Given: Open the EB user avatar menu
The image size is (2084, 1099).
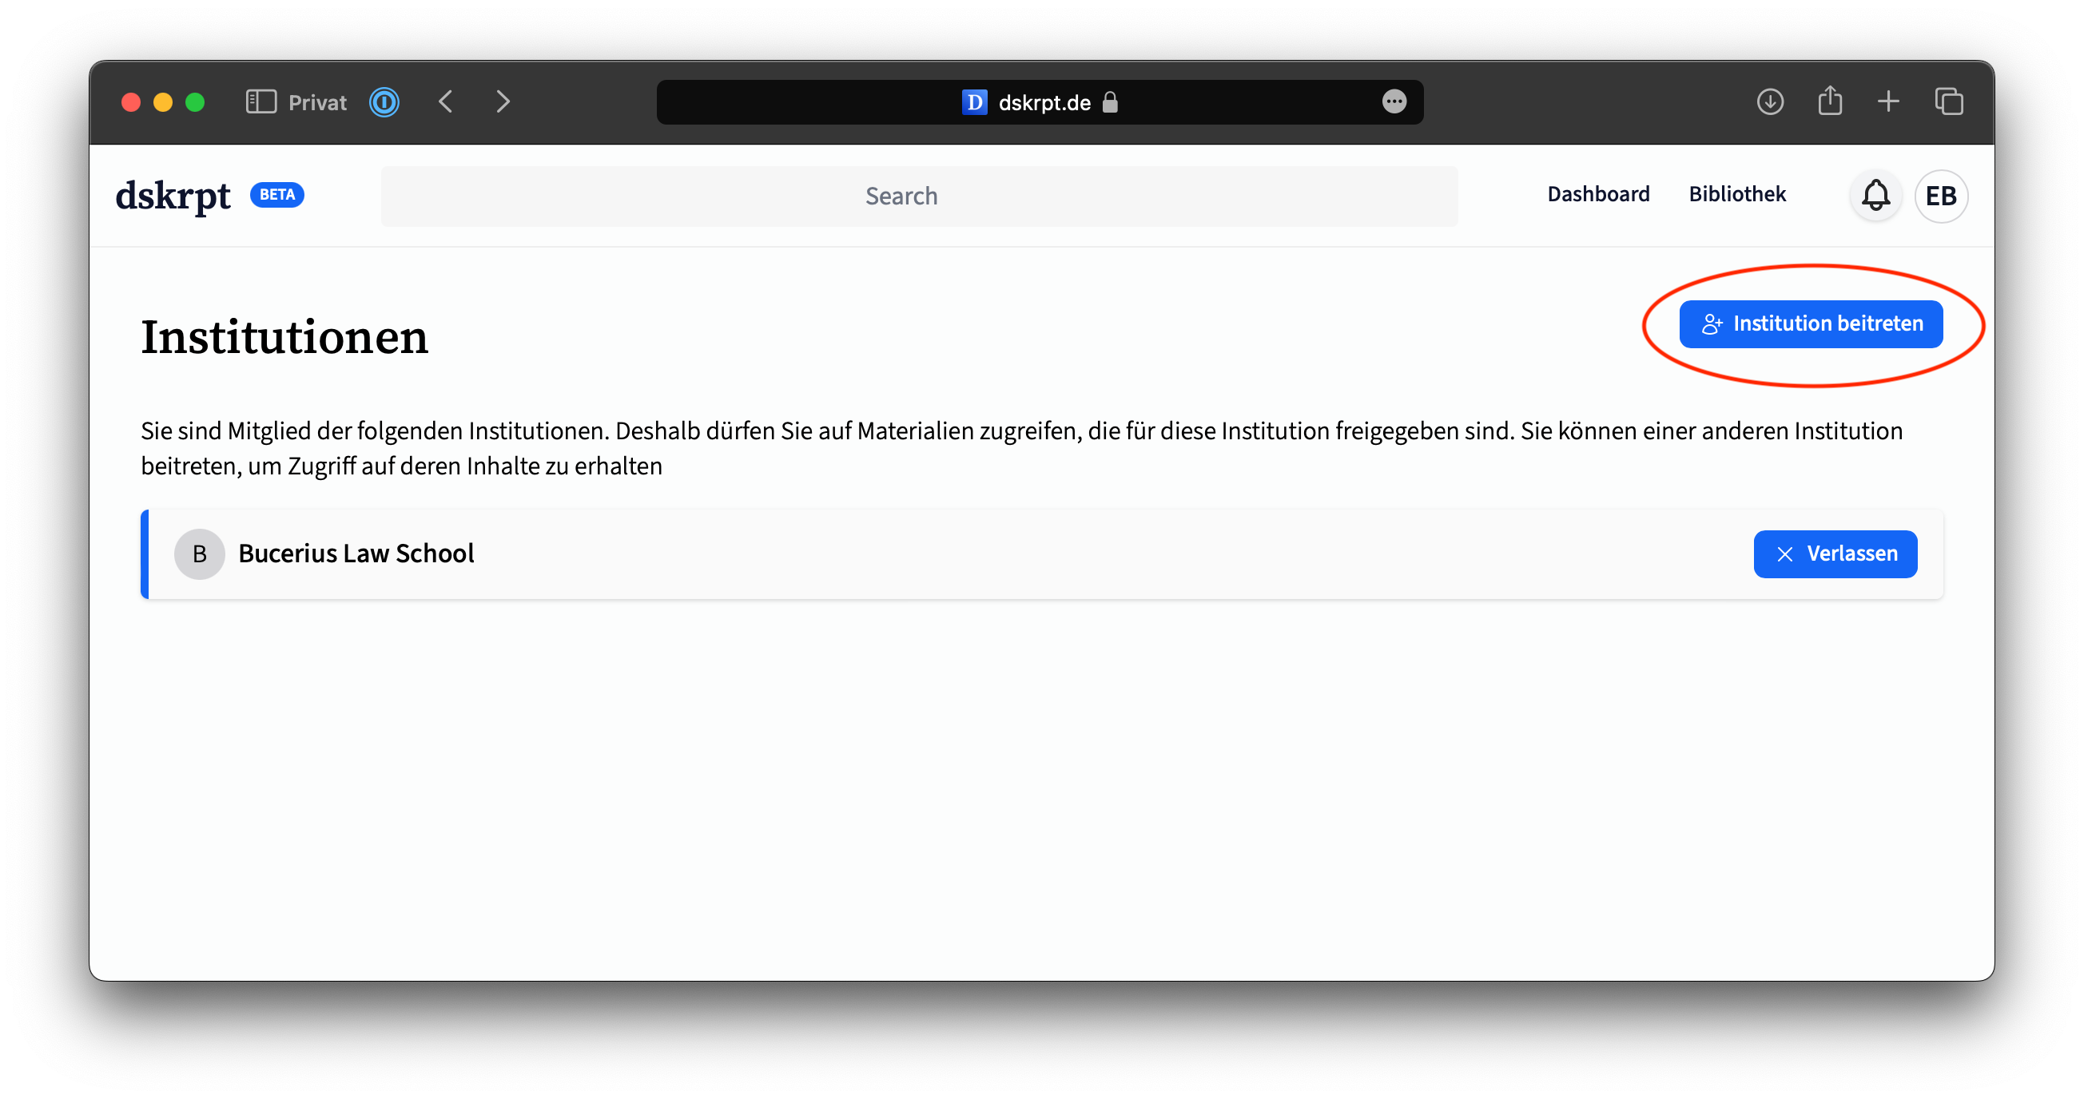Looking at the screenshot, I should coord(1940,196).
